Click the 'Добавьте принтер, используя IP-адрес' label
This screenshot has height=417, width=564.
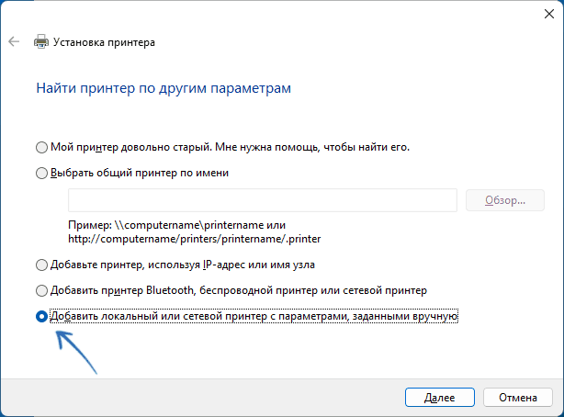183,265
